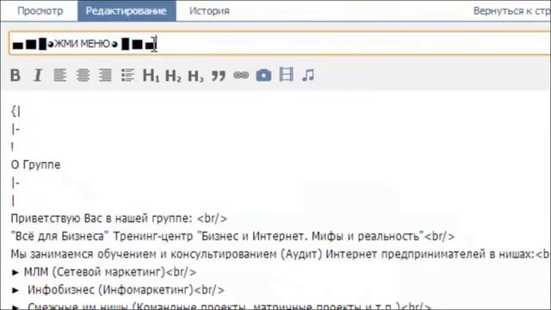Click the line 'Приветствую Вас в нашей группе:'
The image size is (551, 310).
click(119, 218)
